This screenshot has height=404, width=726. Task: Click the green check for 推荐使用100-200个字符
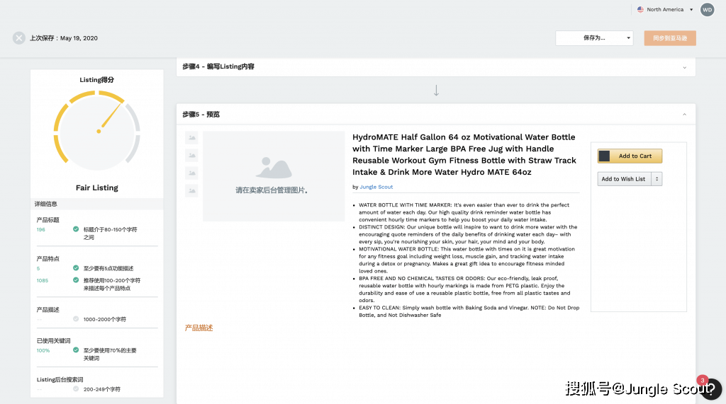[76, 280]
